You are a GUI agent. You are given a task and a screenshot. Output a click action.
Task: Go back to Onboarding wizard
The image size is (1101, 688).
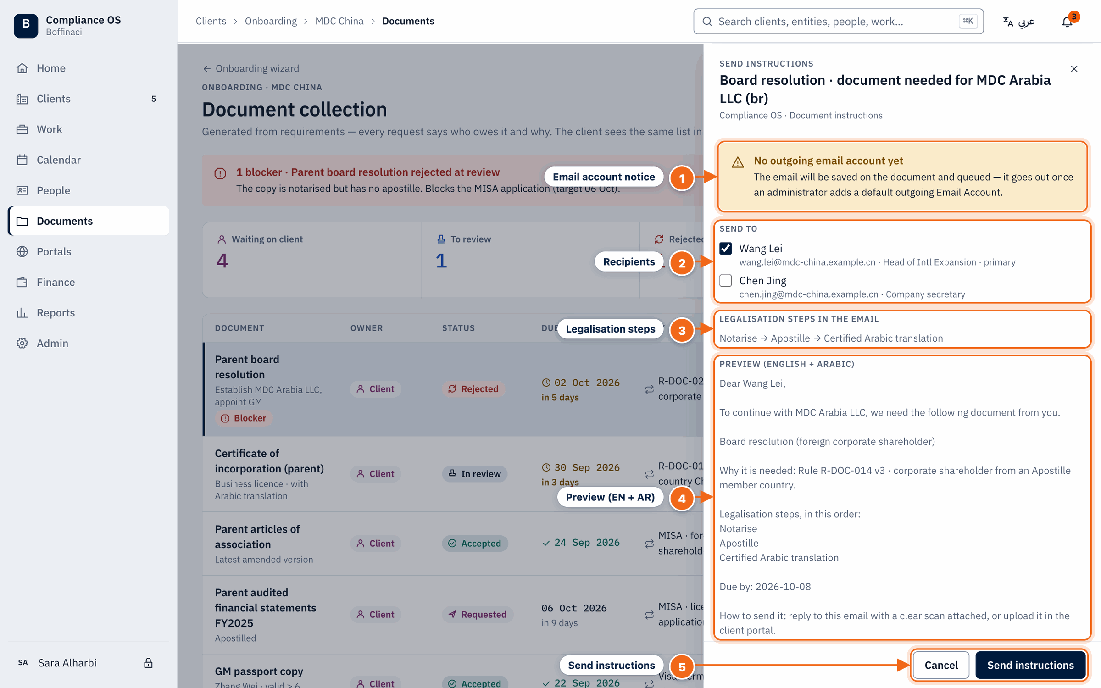(251, 68)
